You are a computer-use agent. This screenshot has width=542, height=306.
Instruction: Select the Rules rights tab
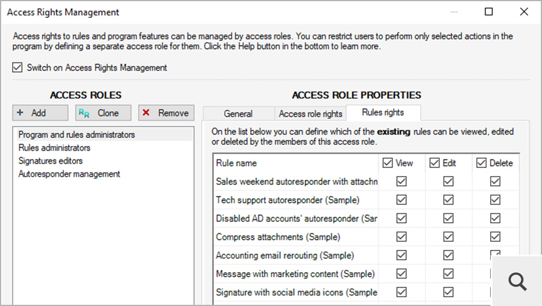tap(383, 113)
